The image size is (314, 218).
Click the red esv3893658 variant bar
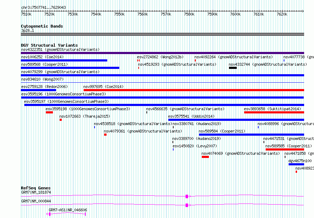point(274,112)
